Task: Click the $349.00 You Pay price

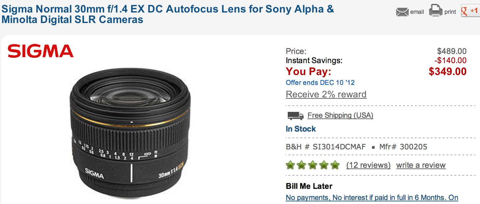Action: pos(448,71)
